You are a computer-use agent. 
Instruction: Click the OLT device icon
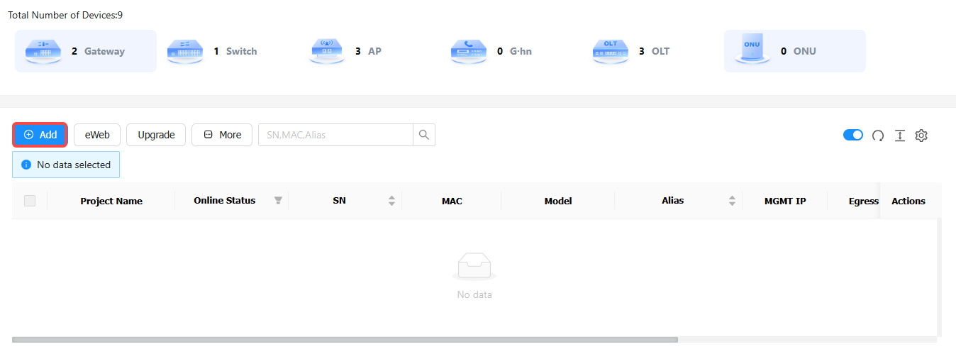tap(611, 51)
